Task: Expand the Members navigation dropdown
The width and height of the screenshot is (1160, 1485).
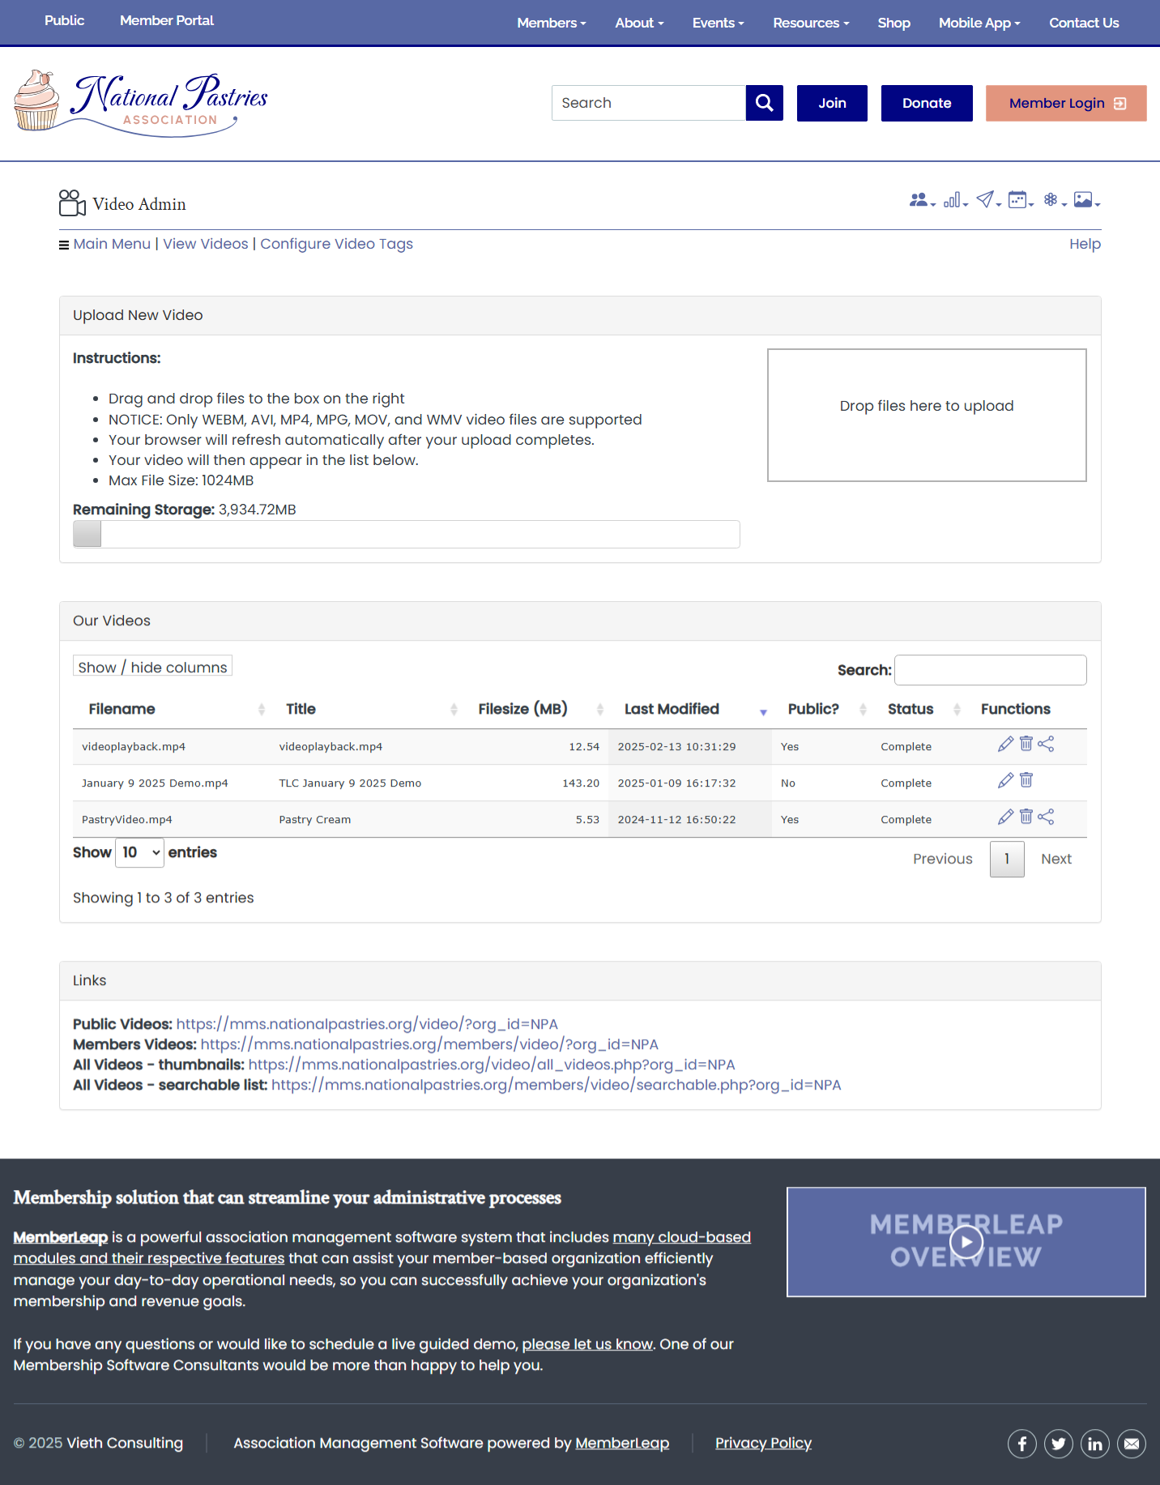Action: click(552, 23)
